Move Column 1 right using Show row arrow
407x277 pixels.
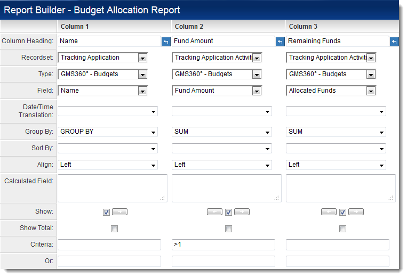pyautogui.click(x=120, y=212)
